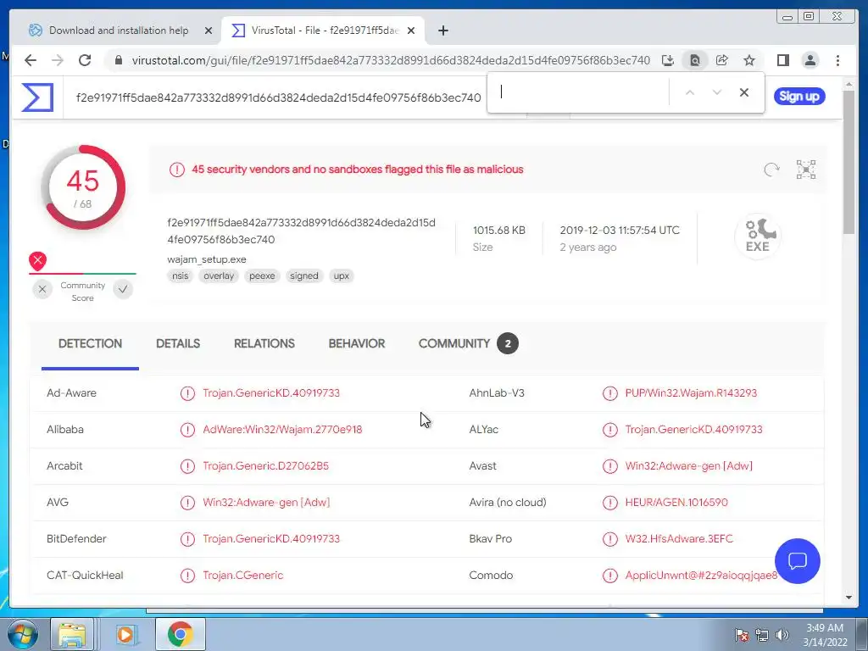Click the install/download icon in address bar
The height and width of the screenshot is (651, 868).
click(668, 60)
